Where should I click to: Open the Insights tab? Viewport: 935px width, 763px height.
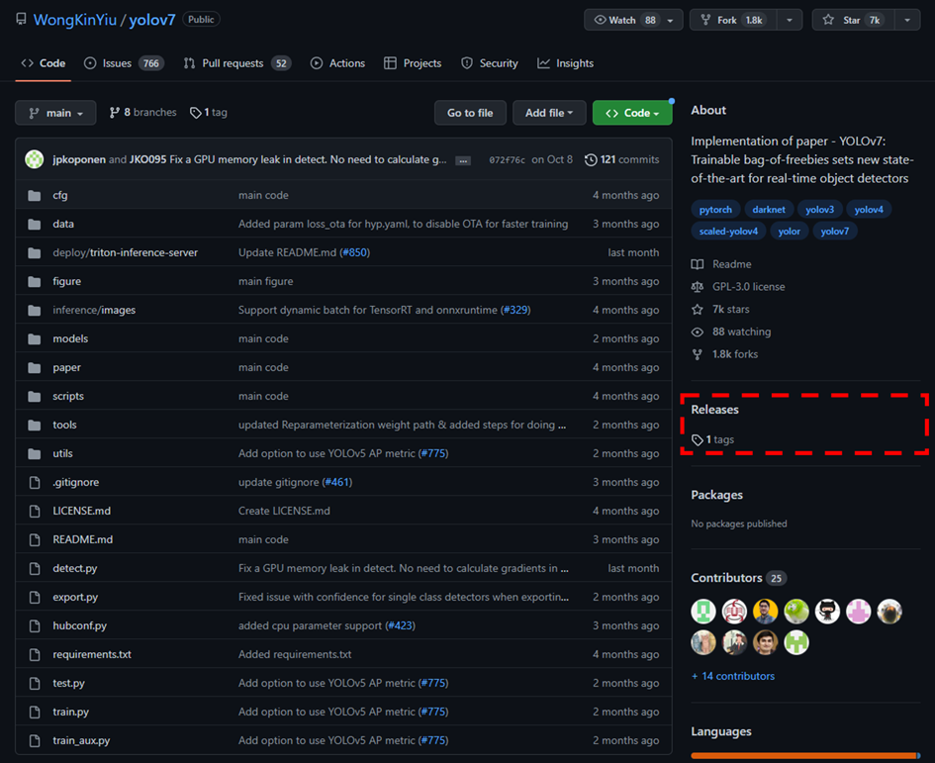pos(565,63)
